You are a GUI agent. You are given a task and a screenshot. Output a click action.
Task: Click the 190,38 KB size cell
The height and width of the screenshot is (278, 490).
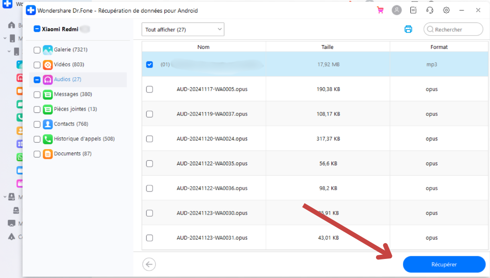click(328, 89)
